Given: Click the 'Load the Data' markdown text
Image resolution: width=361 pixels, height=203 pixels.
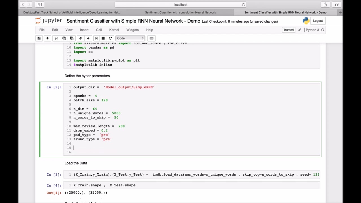Looking at the screenshot, I should point(76,163).
